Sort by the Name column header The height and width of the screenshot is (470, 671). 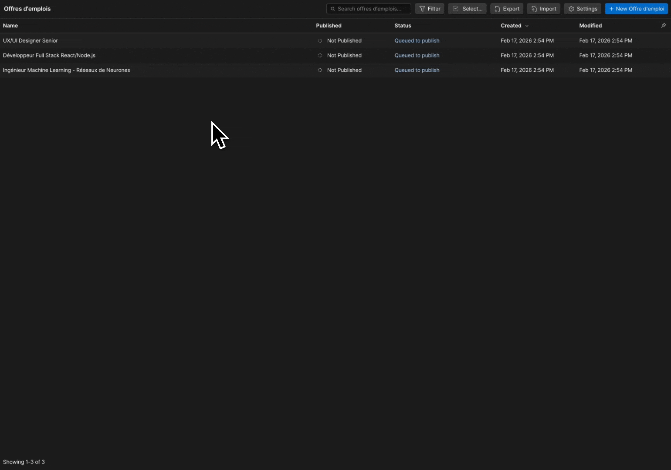[x=10, y=25]
